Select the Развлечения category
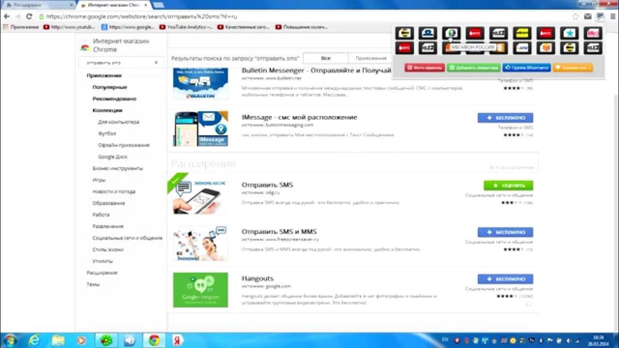Viewport: 619px width, 348px height. [108, 226]
